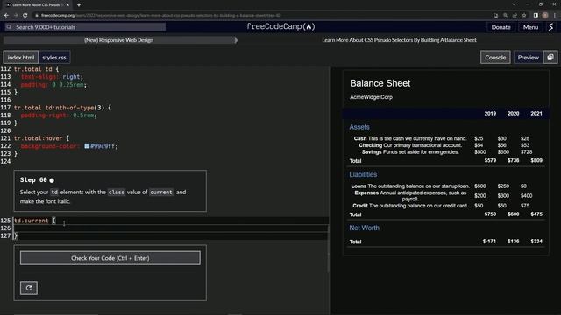
Task: Click the site padlock icon in address bar
Action: (x=37, y=16)
